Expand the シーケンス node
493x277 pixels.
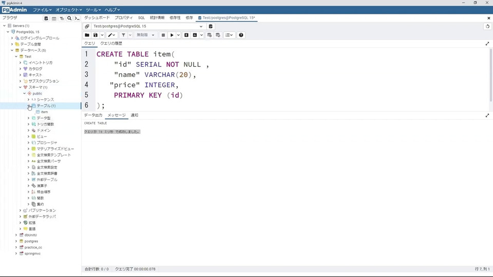pos(29,100)
